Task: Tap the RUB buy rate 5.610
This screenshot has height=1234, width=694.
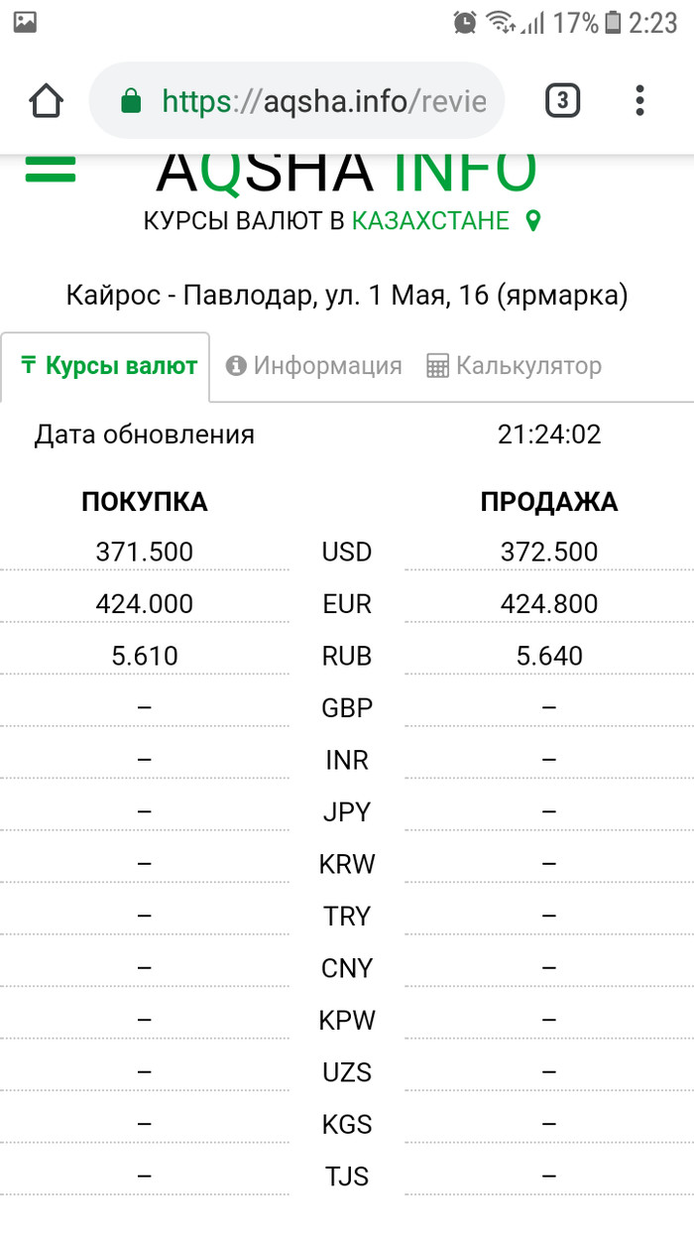Action: point(145,656)
